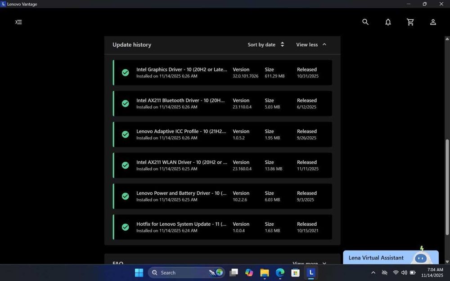
Task: Select the Lenovo Adaptive ICC Profile title
Action: pyautogui.click(x=181, y=131)
